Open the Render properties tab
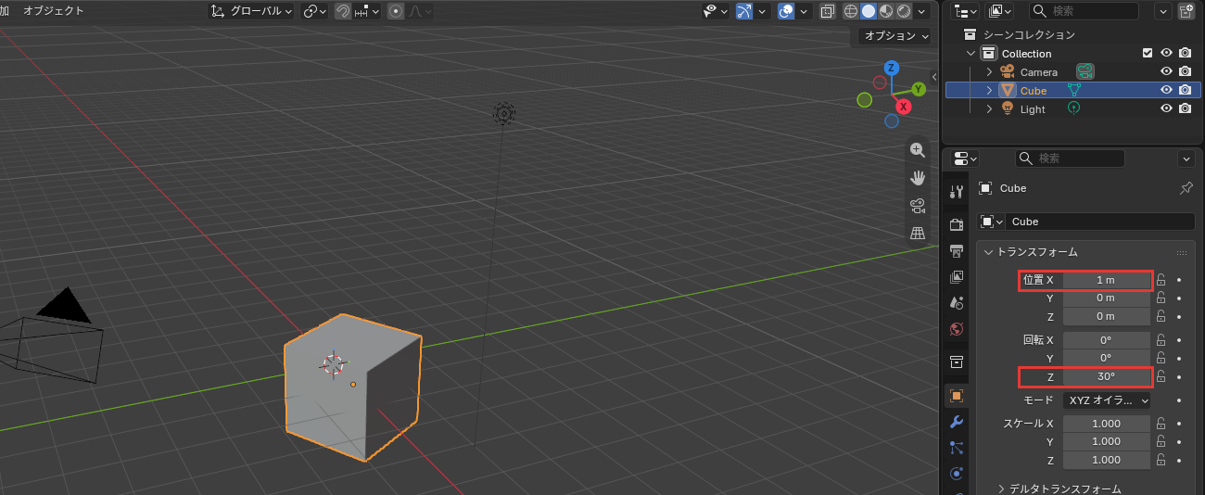This screenshot has width=1205, height=495. pos(957,224)
